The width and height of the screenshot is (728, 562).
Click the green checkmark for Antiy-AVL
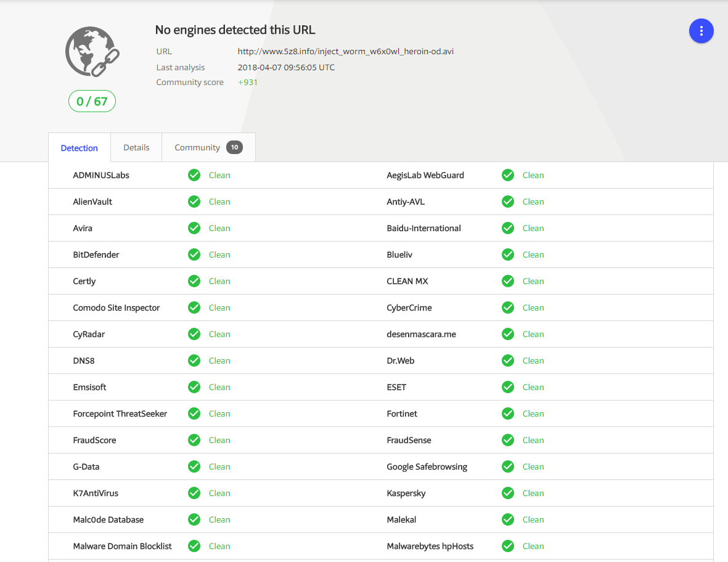pos(508,202)
